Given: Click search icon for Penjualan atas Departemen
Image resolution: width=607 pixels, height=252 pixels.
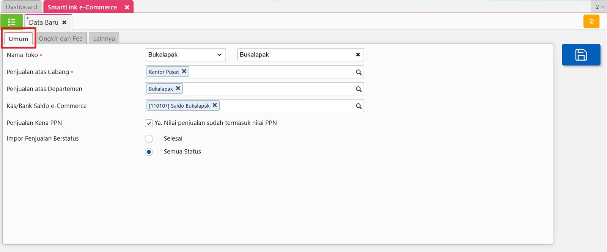Looking at the screenshot, I should pos(359,89).
